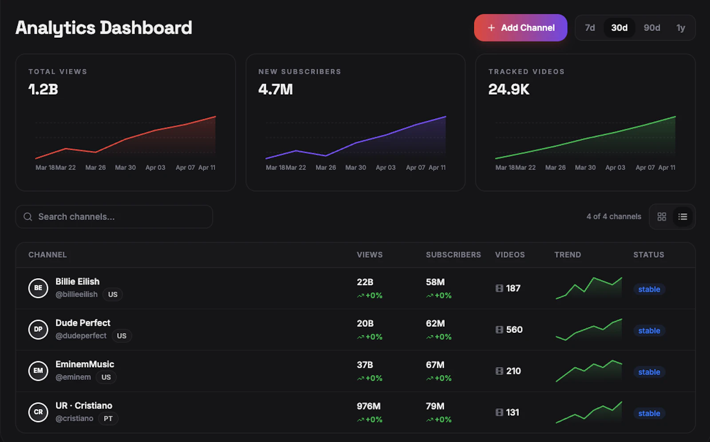Click the US country tag for EminemMusic
This screenshot has height=442, width=710.
[x=106, y=377]
